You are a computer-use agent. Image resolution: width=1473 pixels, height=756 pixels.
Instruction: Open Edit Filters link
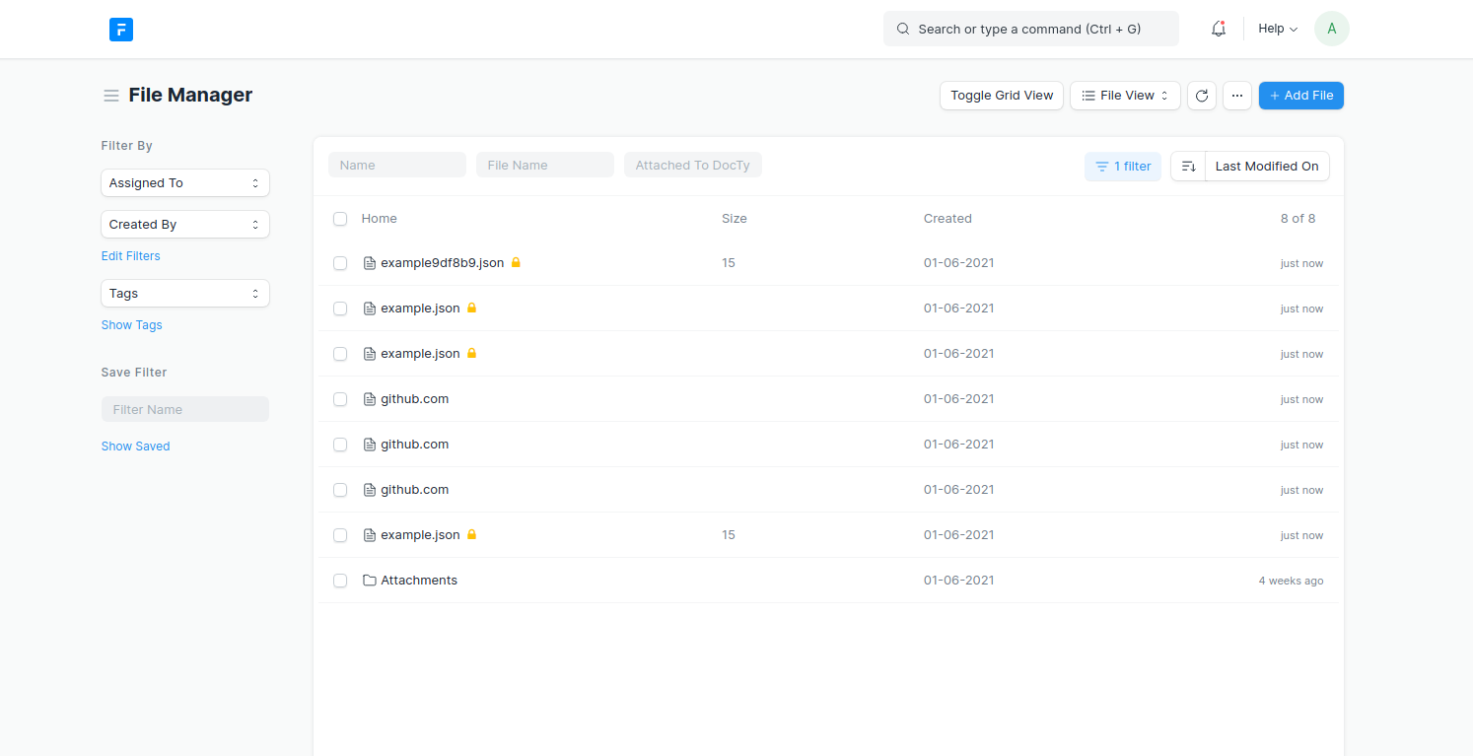[130, 255]
